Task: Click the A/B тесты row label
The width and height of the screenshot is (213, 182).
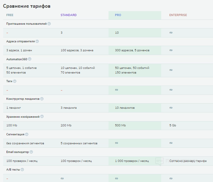Action: (13, 170)
